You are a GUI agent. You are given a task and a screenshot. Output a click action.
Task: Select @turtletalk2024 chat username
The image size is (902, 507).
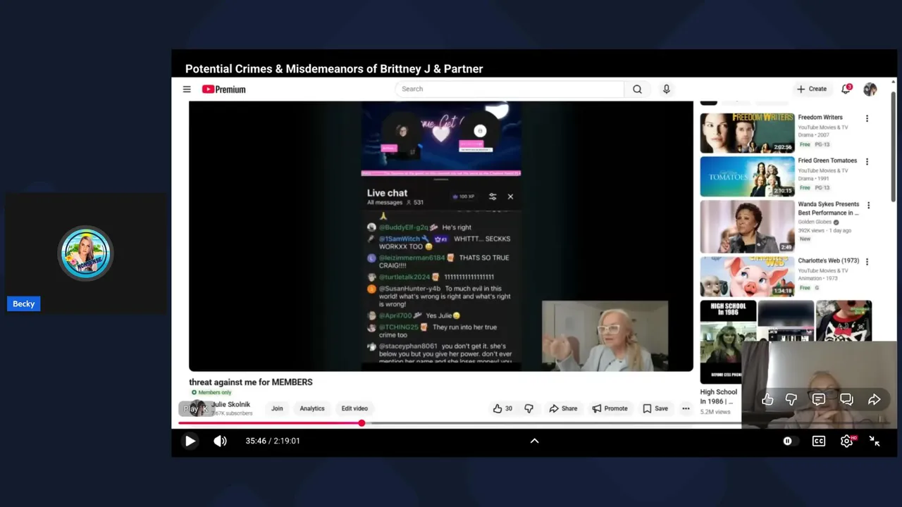pyautogui.click(x=404, y=277)
